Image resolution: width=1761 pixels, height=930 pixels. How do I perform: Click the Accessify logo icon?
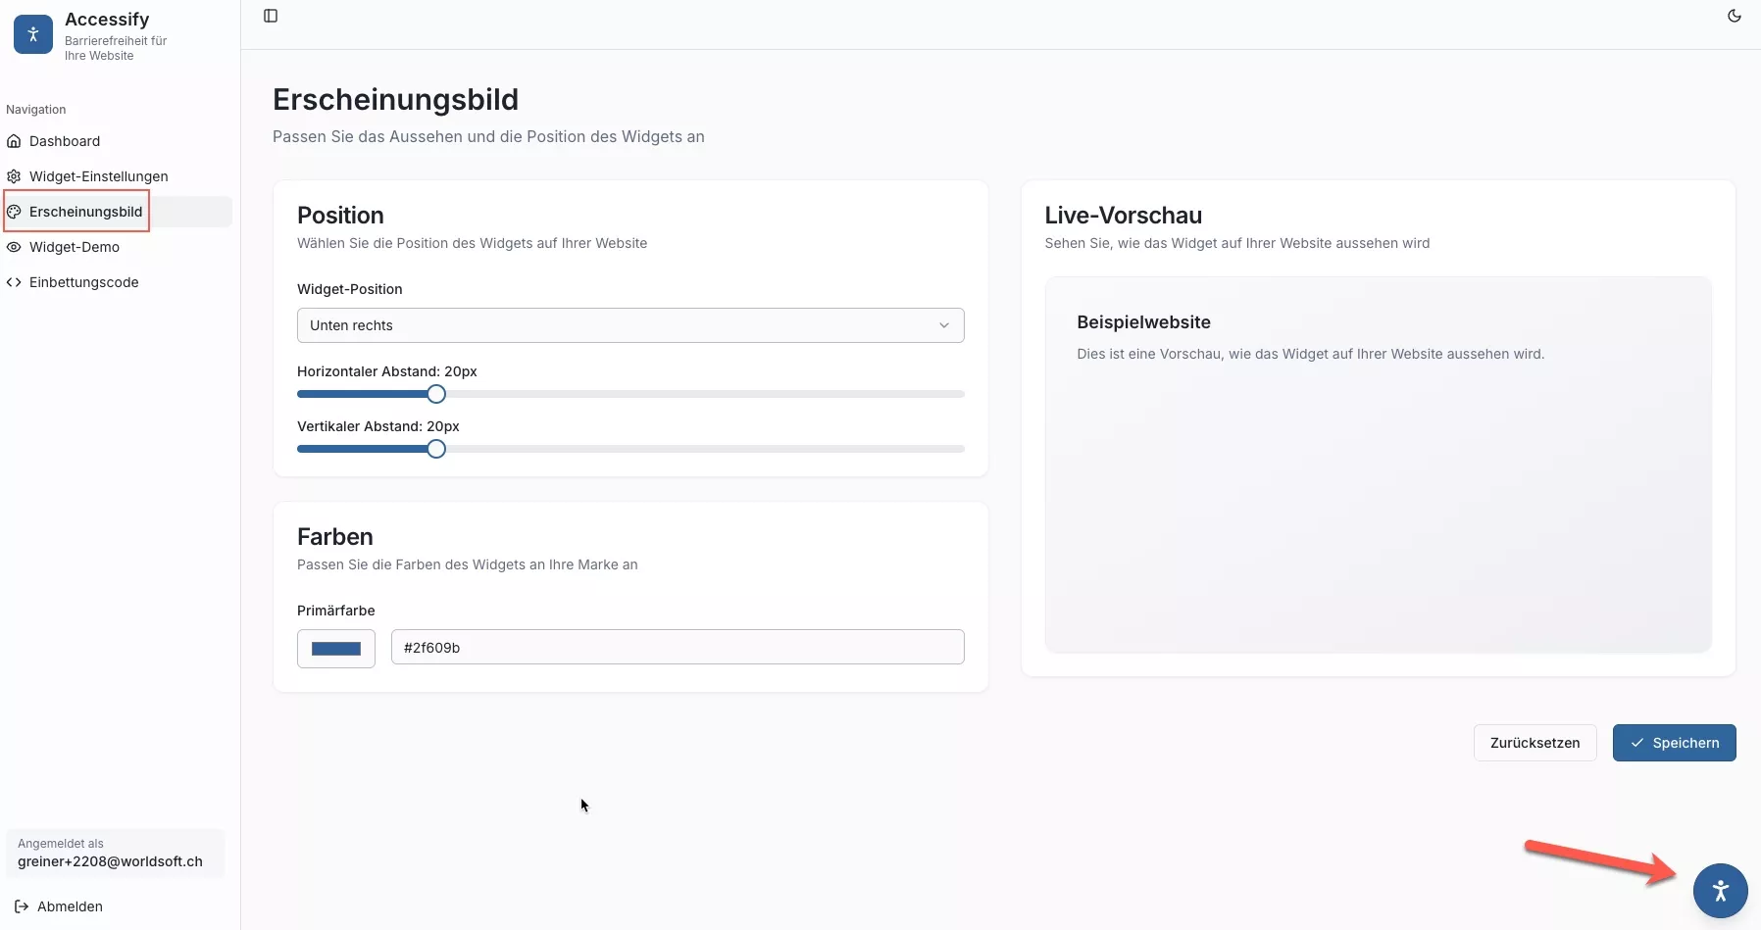[33, 34]
